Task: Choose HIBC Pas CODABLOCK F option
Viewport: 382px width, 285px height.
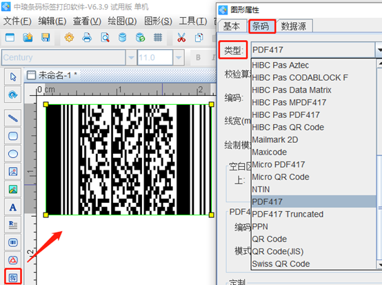Action: [x=314, y=77]
